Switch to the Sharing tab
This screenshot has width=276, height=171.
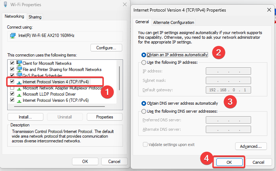click(35, 17)
